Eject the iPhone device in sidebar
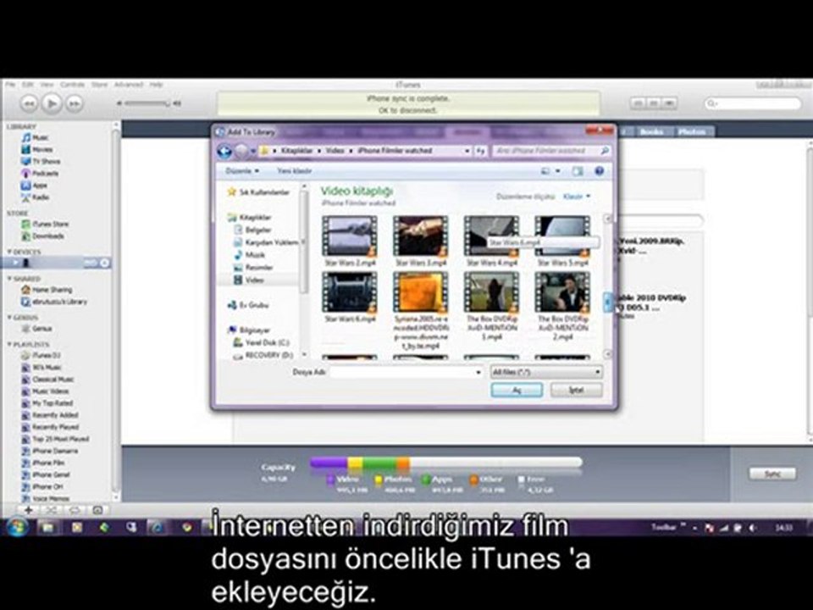This screenshot has width=813, height=610. 104,263
